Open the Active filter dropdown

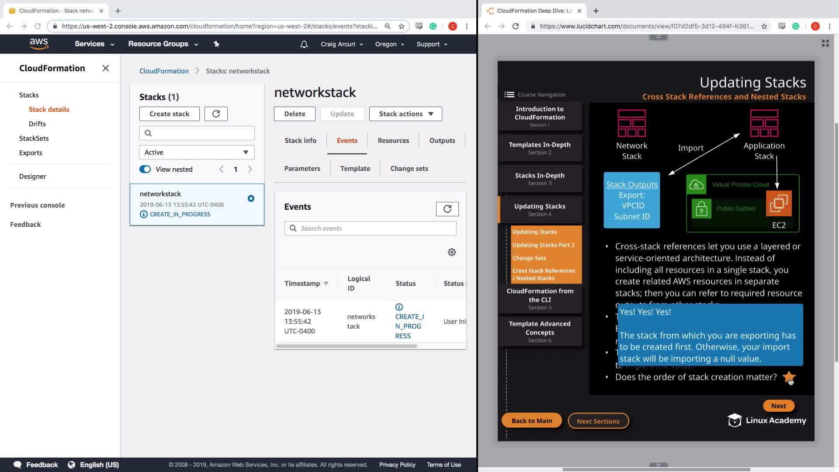pyautogui.click(x=197, y=152)
